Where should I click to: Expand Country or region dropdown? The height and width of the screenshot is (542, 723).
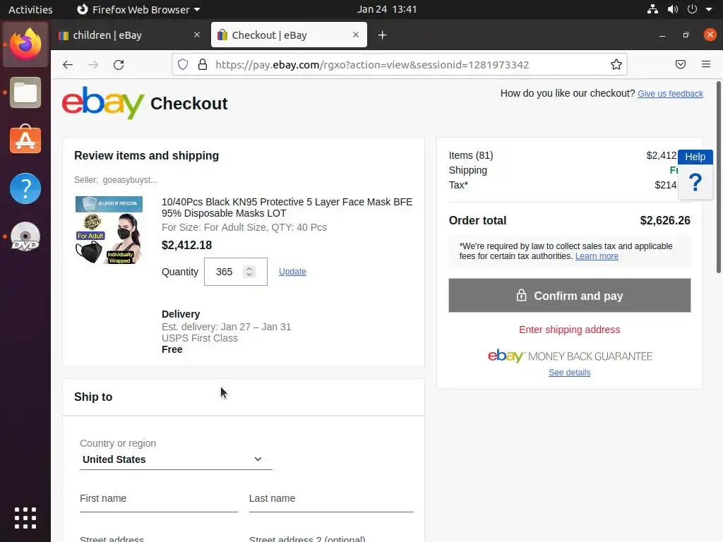pyautogui.click(x=175, y=459)
